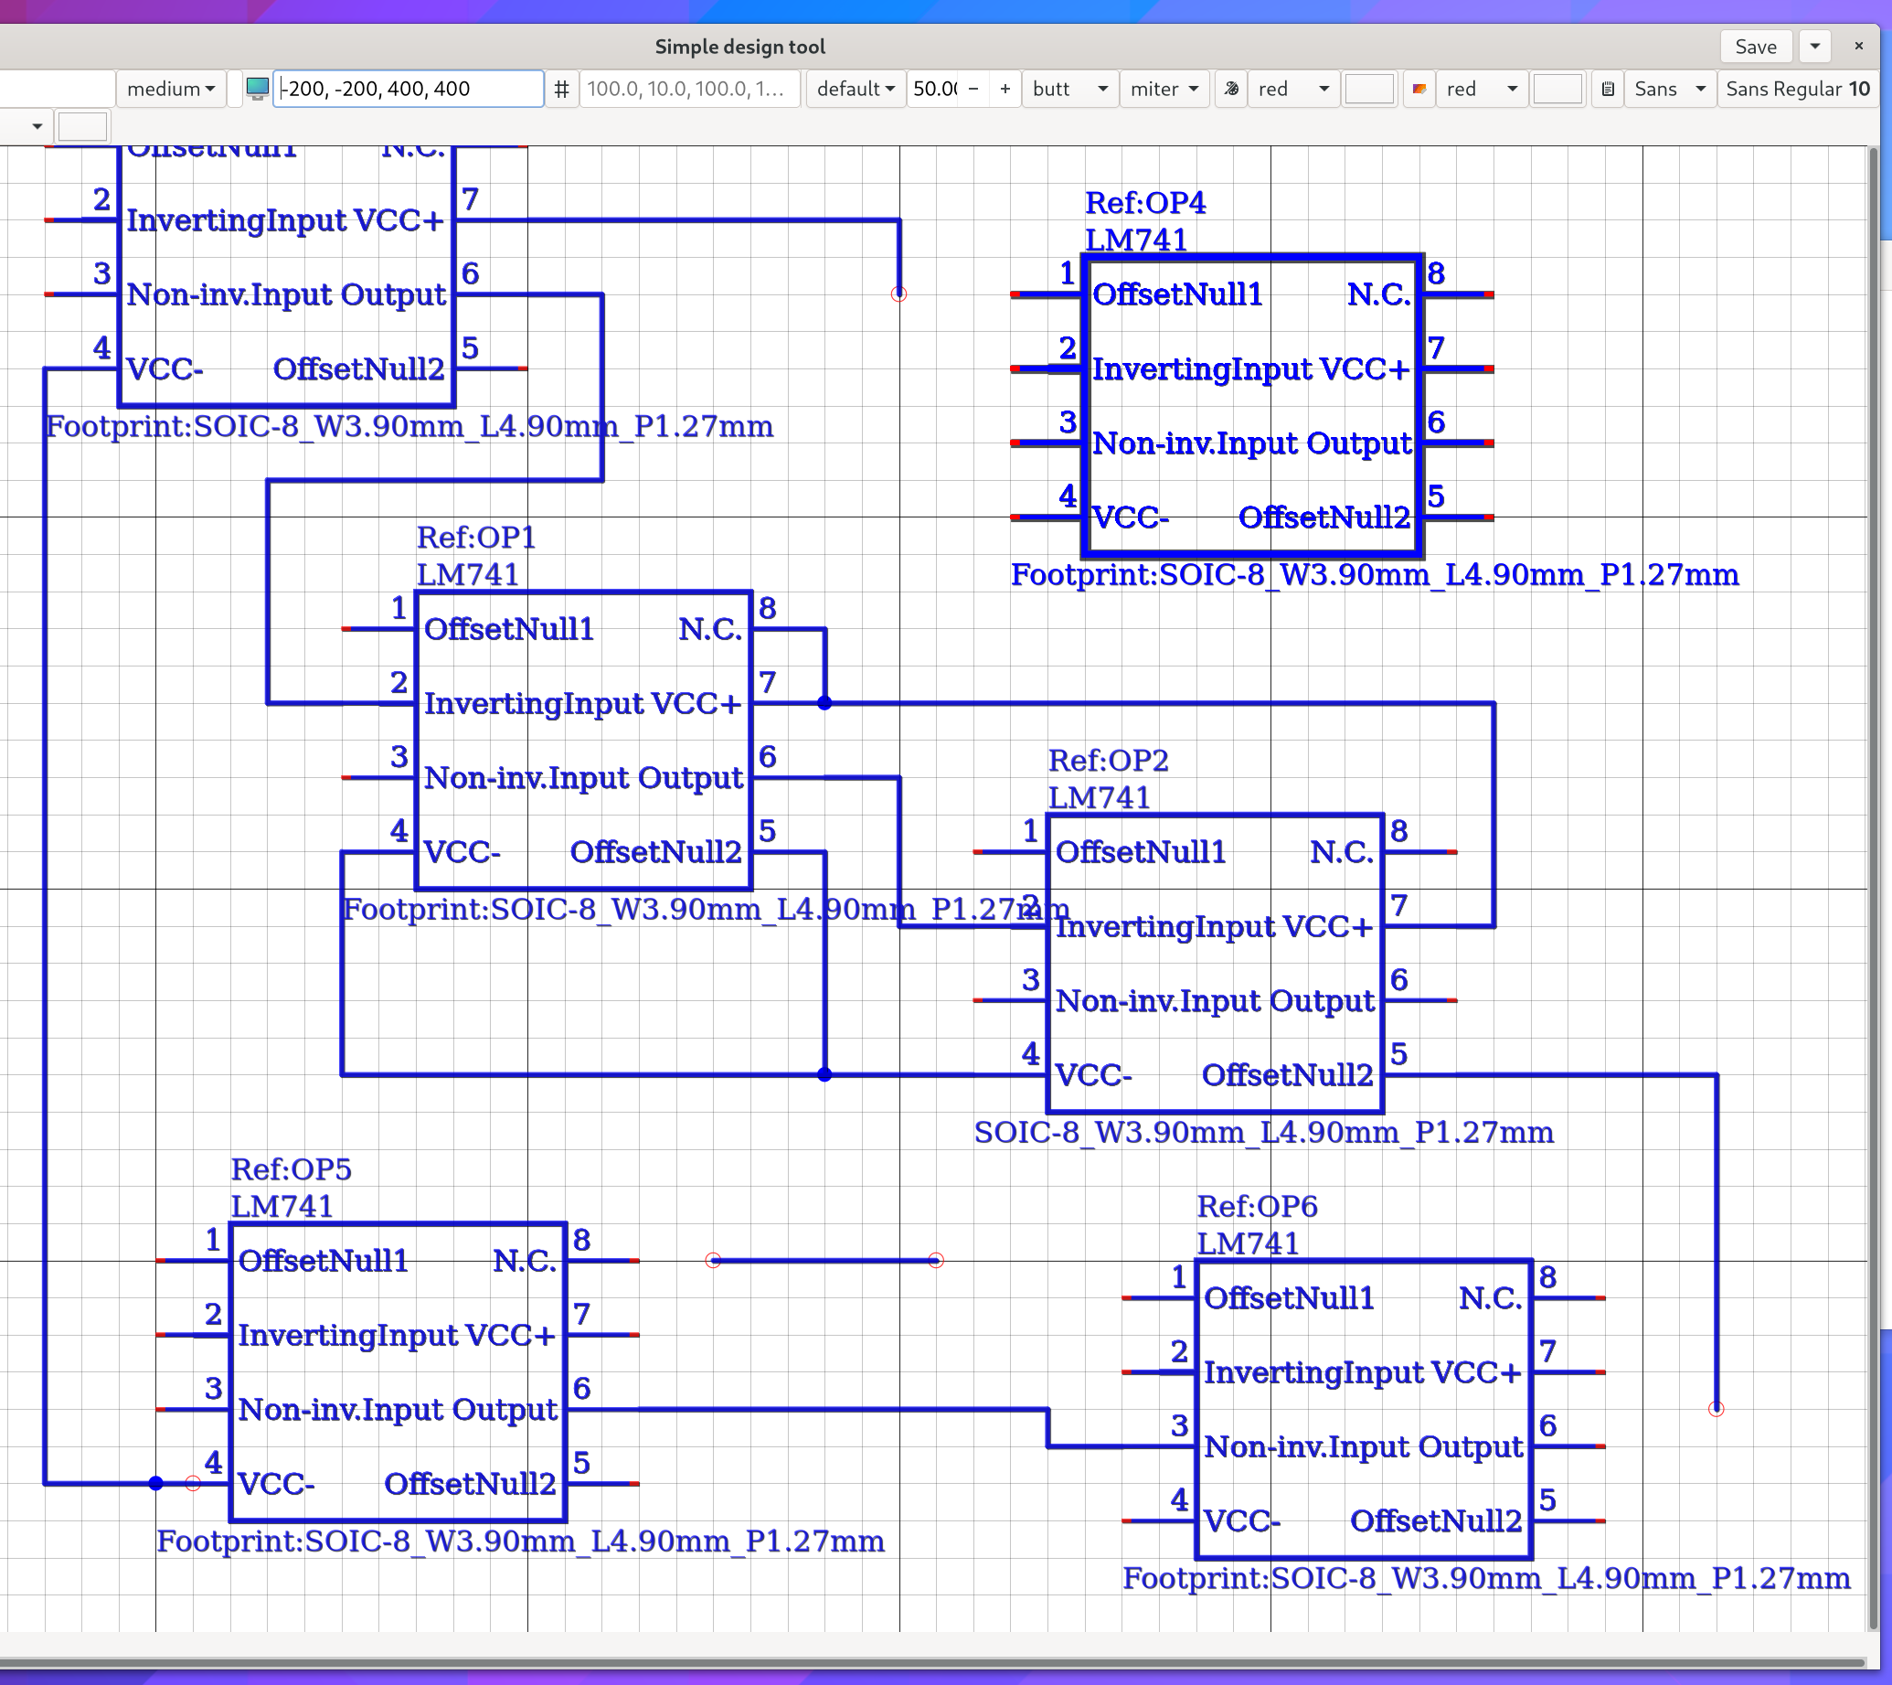
Task: Click the stroke color swatch box
Action: click(x=1370, y=88)
